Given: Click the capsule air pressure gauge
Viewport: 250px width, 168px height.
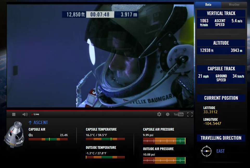Looking at the screenshot, I should point(164,141).
